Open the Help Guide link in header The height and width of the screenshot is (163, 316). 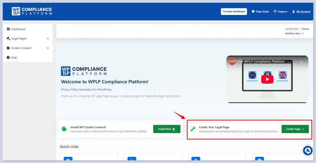tap(260, 12)
